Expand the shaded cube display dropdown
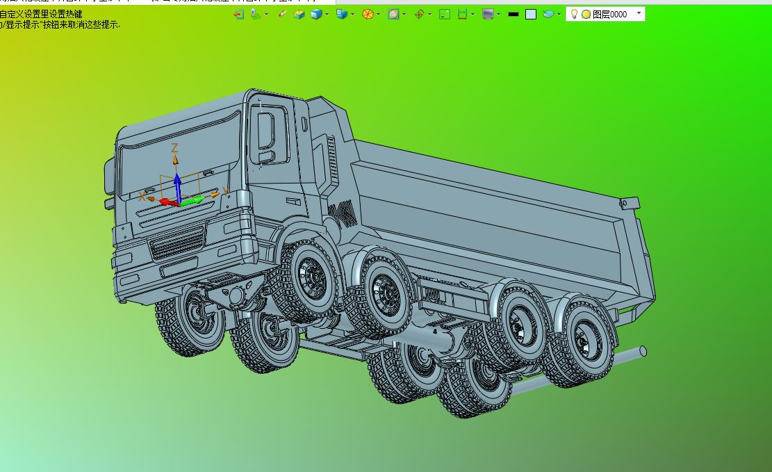Viewport: 772px width, 472px height. pyautogui.click(x=327, y=15)
